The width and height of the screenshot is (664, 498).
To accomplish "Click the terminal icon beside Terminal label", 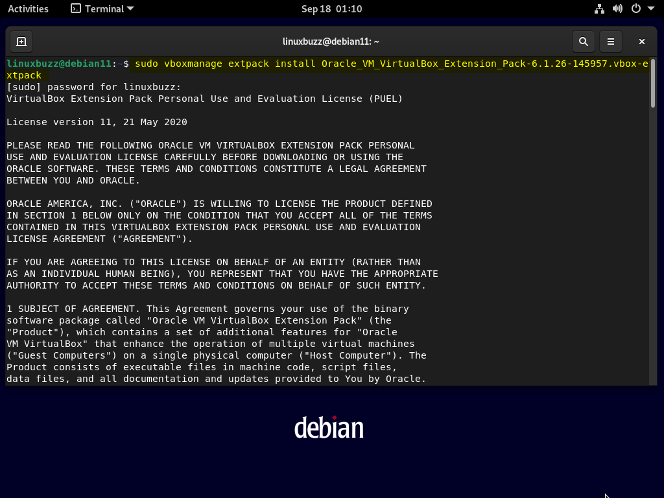I will click(x=76, y=9).
